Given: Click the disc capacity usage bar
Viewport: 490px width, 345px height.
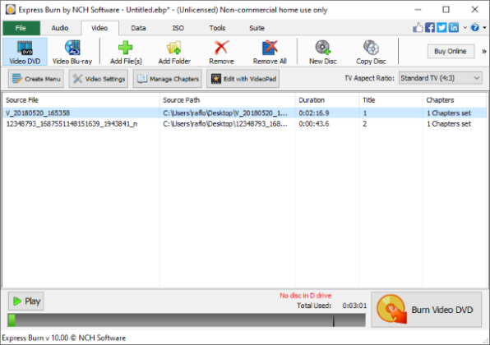Looking at the screenshot, I should pos(187,320).
